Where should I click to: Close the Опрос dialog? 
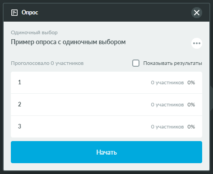pos(197,13)
